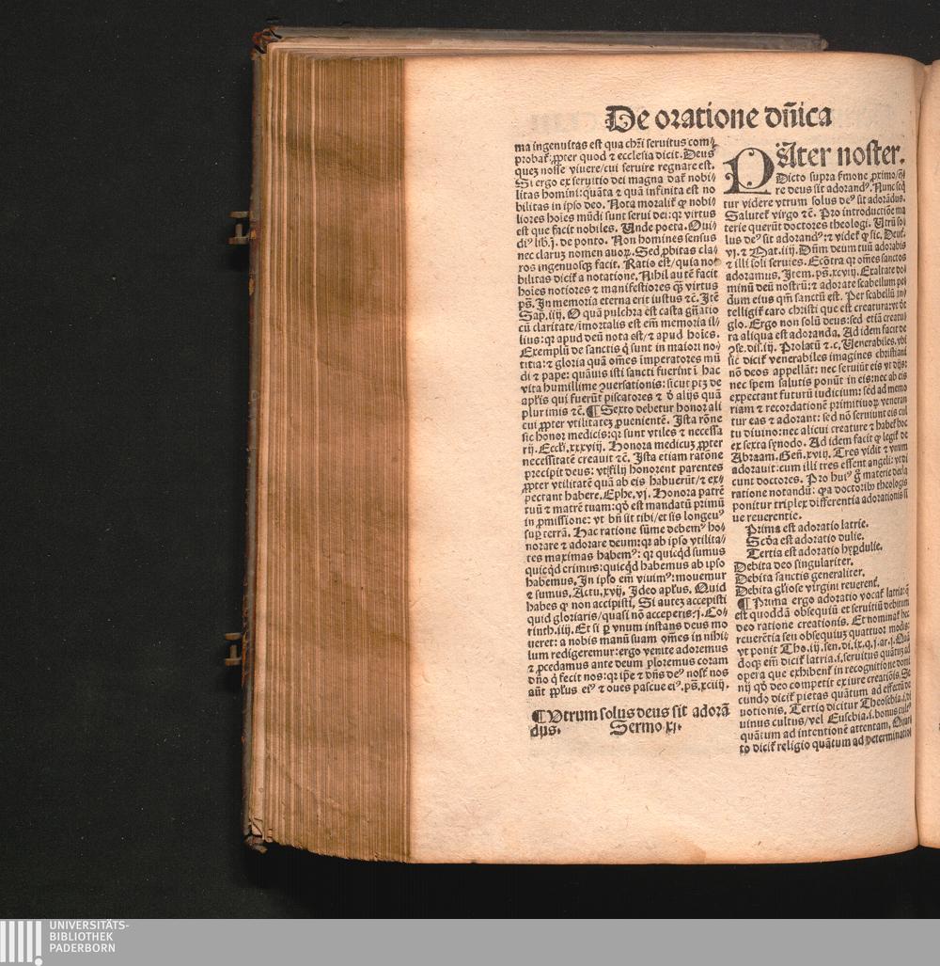Click the library pillar bars logo mark

(x=20, y=942)
